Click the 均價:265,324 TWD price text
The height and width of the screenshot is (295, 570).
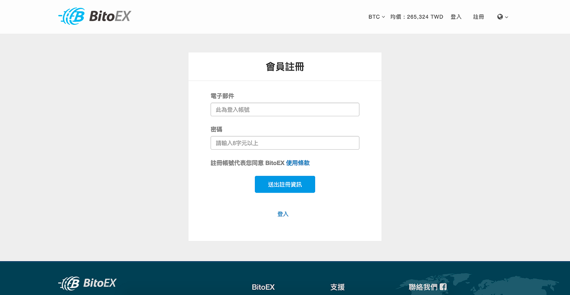pos(417,17)
